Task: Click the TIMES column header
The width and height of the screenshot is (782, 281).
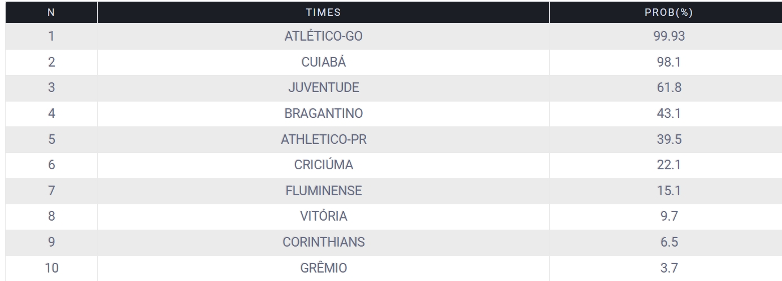Action: [323, 12]
